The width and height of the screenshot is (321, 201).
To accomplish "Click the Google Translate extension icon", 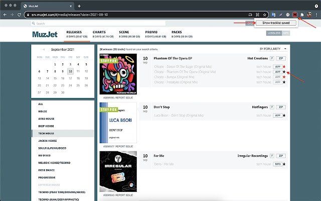I will pyautogui.click(x=273, y=15).
